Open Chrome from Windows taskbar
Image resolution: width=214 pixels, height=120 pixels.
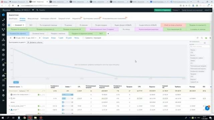point(24,118)
